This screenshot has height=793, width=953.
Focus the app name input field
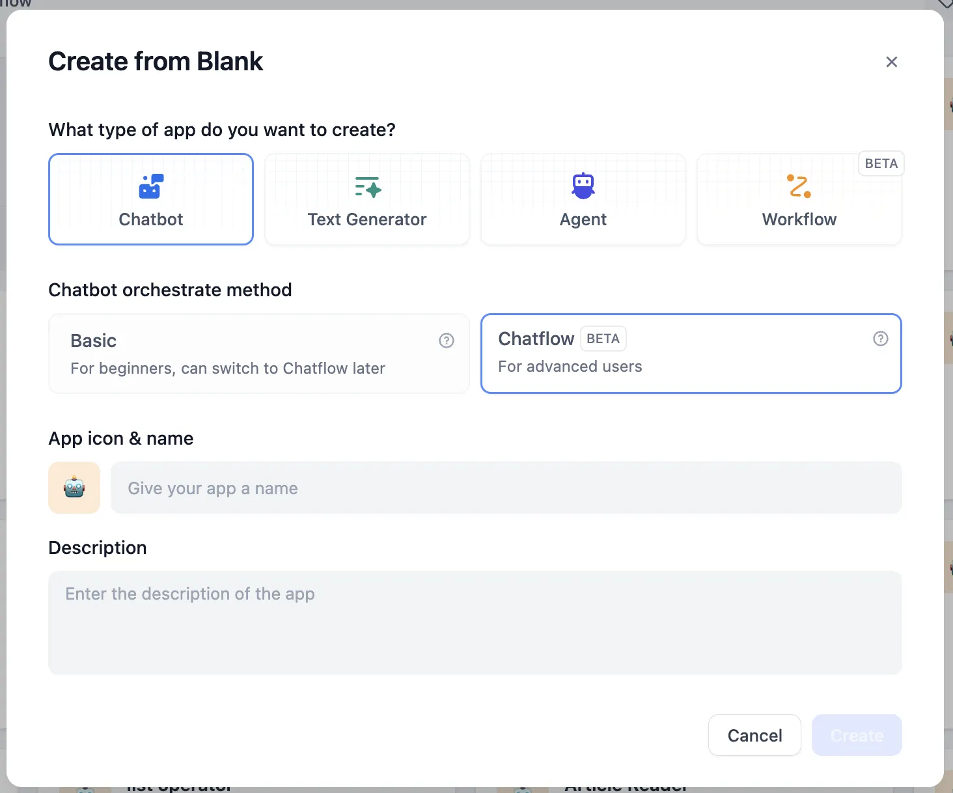[506, 488]
